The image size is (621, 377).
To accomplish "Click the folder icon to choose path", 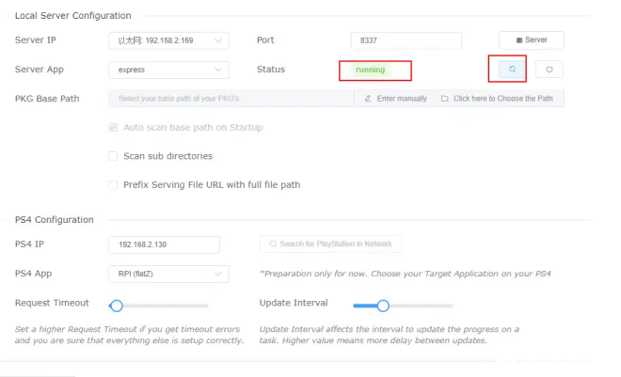I will tap(445, 99).
